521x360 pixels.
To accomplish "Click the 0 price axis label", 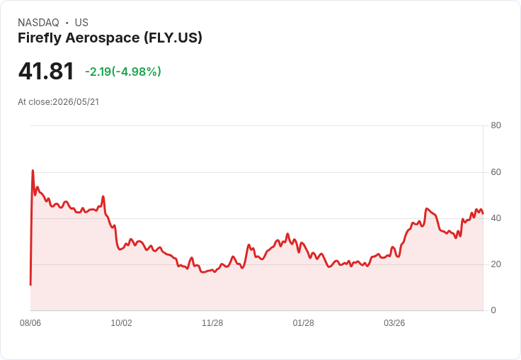I will [x=493, y=310].
